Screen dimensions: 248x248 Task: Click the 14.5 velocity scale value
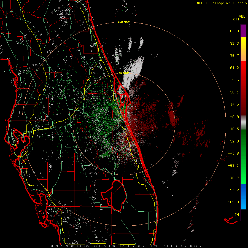234,104
